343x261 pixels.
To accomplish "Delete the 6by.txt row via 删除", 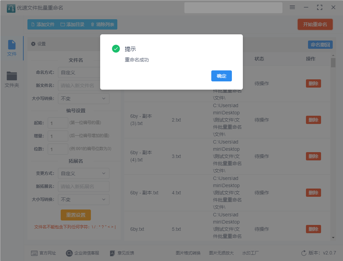I will tap(313, 229).
